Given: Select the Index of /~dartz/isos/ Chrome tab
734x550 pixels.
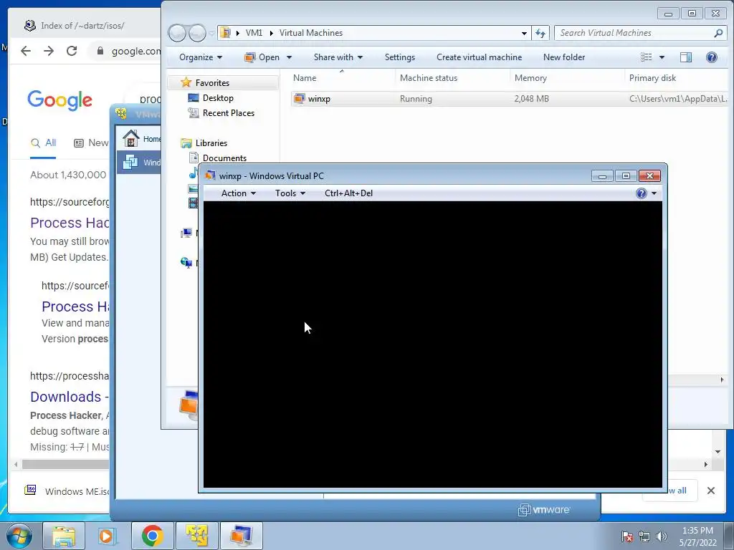Looking at the screenshot, I should (82, 26).
